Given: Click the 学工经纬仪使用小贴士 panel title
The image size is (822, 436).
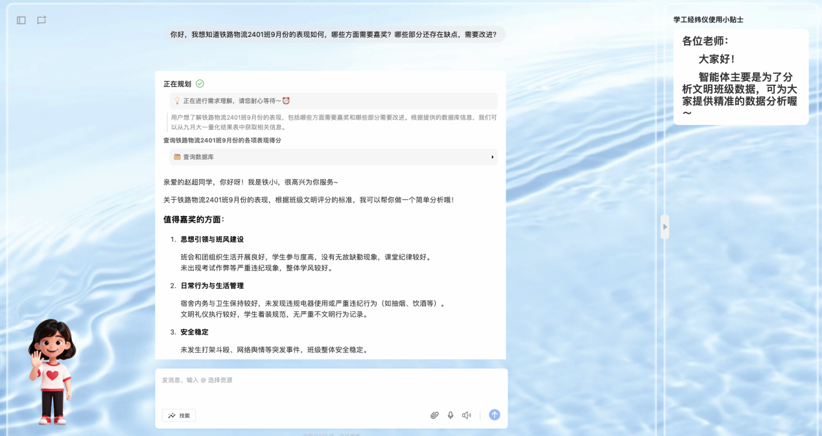Looking at the screenshot, I should point(708,19).
